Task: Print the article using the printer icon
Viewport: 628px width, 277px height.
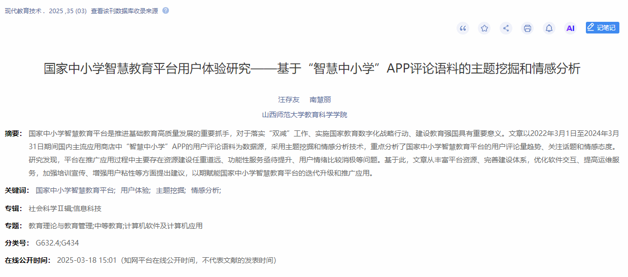Action: point(528,28)
